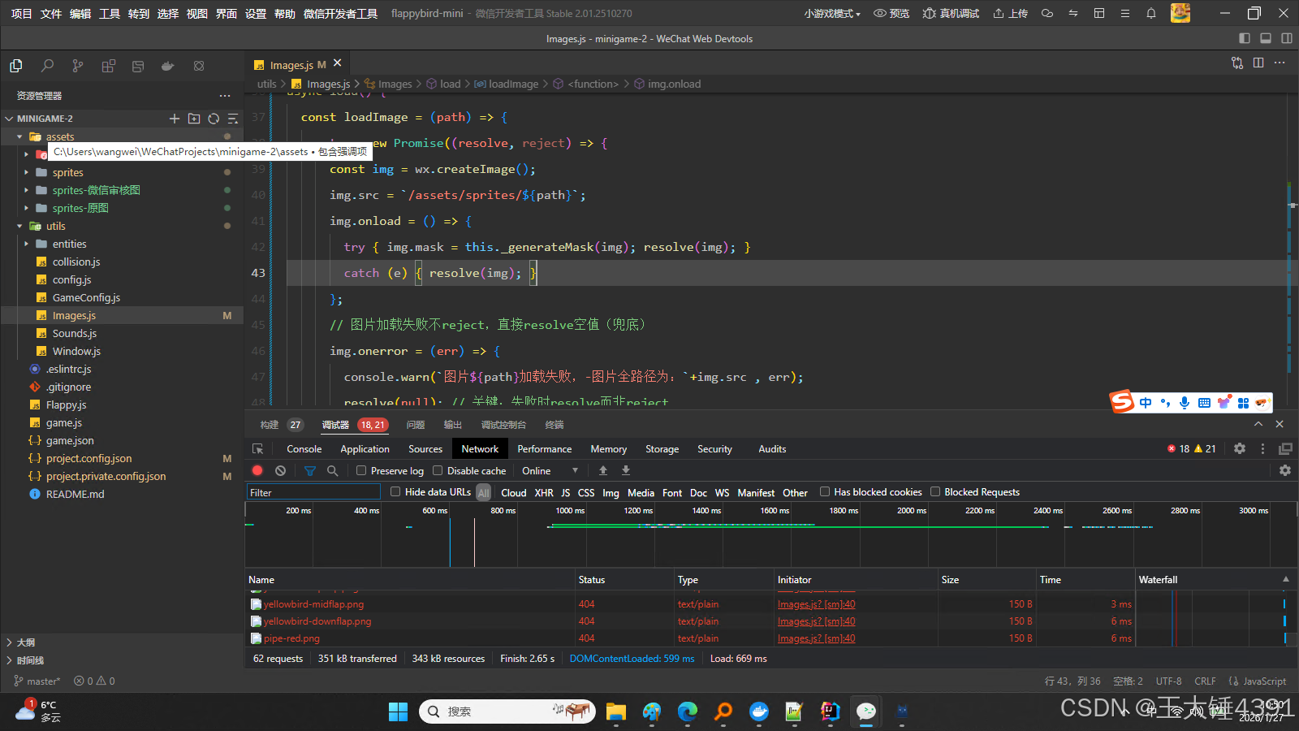Image resolution: width=1299 pixels, height=731 pixels.
Task: Open editor more actions ellipsis
Action: [x=1280, y=63]
